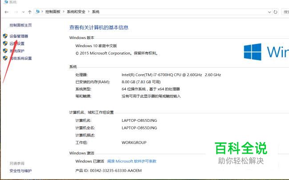Open 高级系统设置 link
The image size is (289, 180).
20,58
